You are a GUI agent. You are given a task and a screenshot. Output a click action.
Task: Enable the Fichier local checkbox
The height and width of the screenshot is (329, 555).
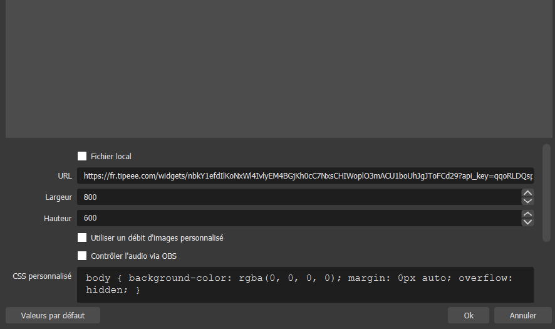82,157
